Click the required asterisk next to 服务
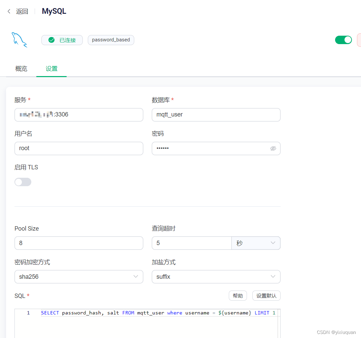 point(29,100)
